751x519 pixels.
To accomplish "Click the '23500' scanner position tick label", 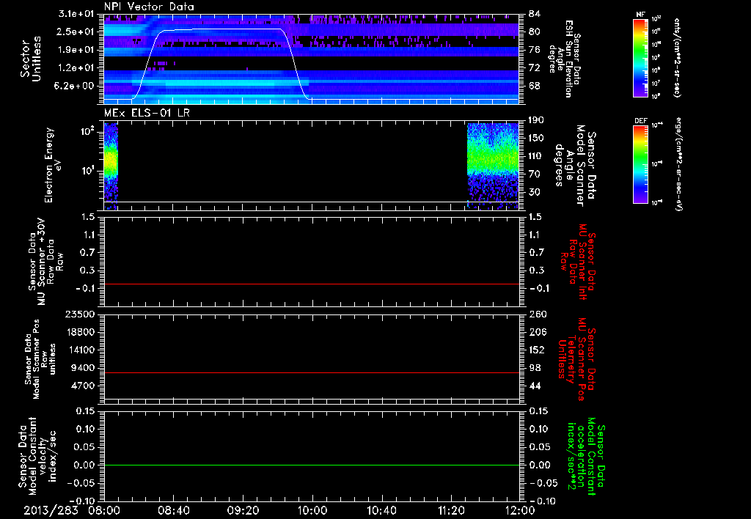I will click(x=81, y=314).
